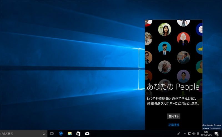
Task: Click the あなたの People heading
Action: tap(173, 87)
